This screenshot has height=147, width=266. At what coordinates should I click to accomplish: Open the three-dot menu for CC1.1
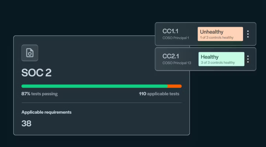pos(248,34)
